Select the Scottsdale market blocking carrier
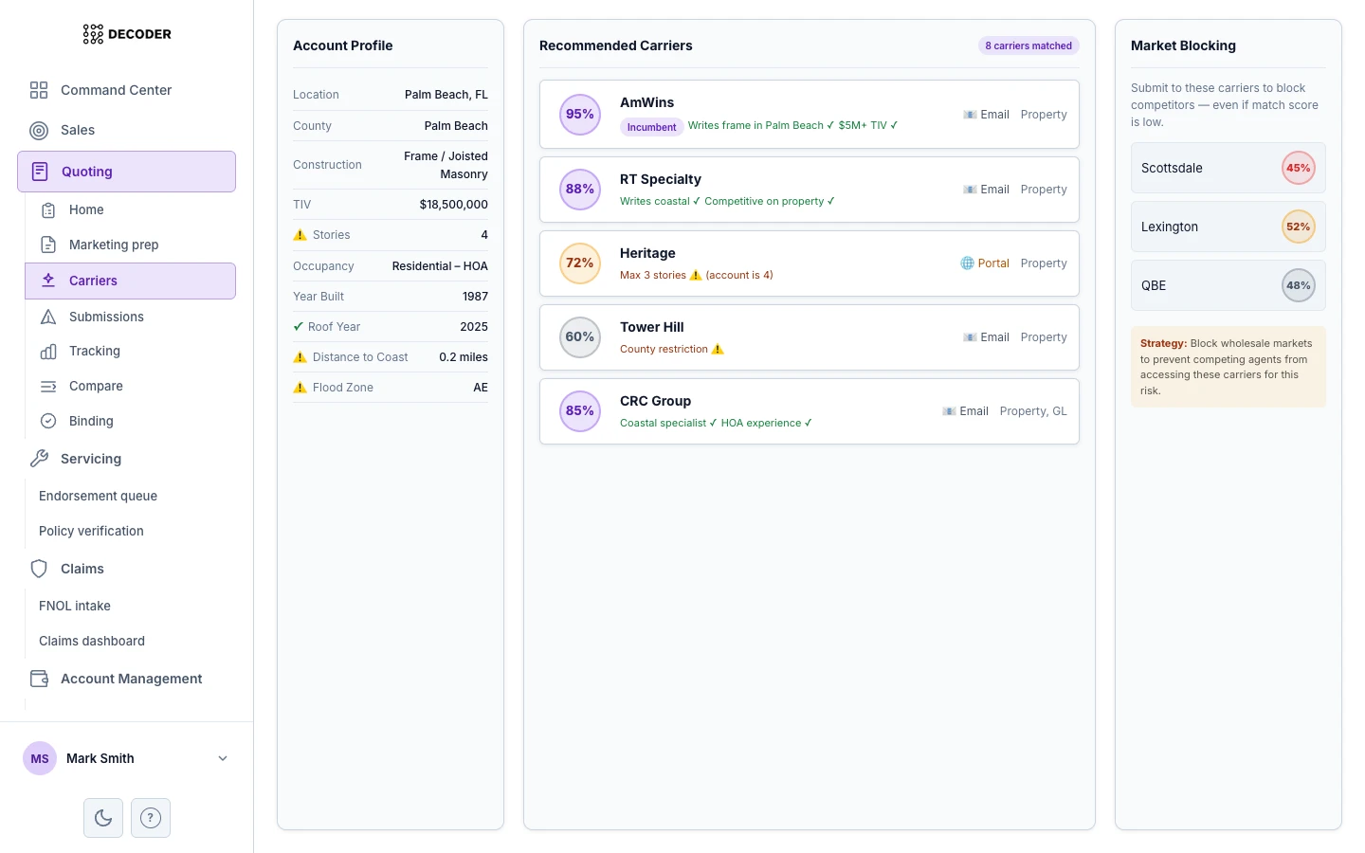This screenshot has width=1365, height=853. coord(1228,168)
